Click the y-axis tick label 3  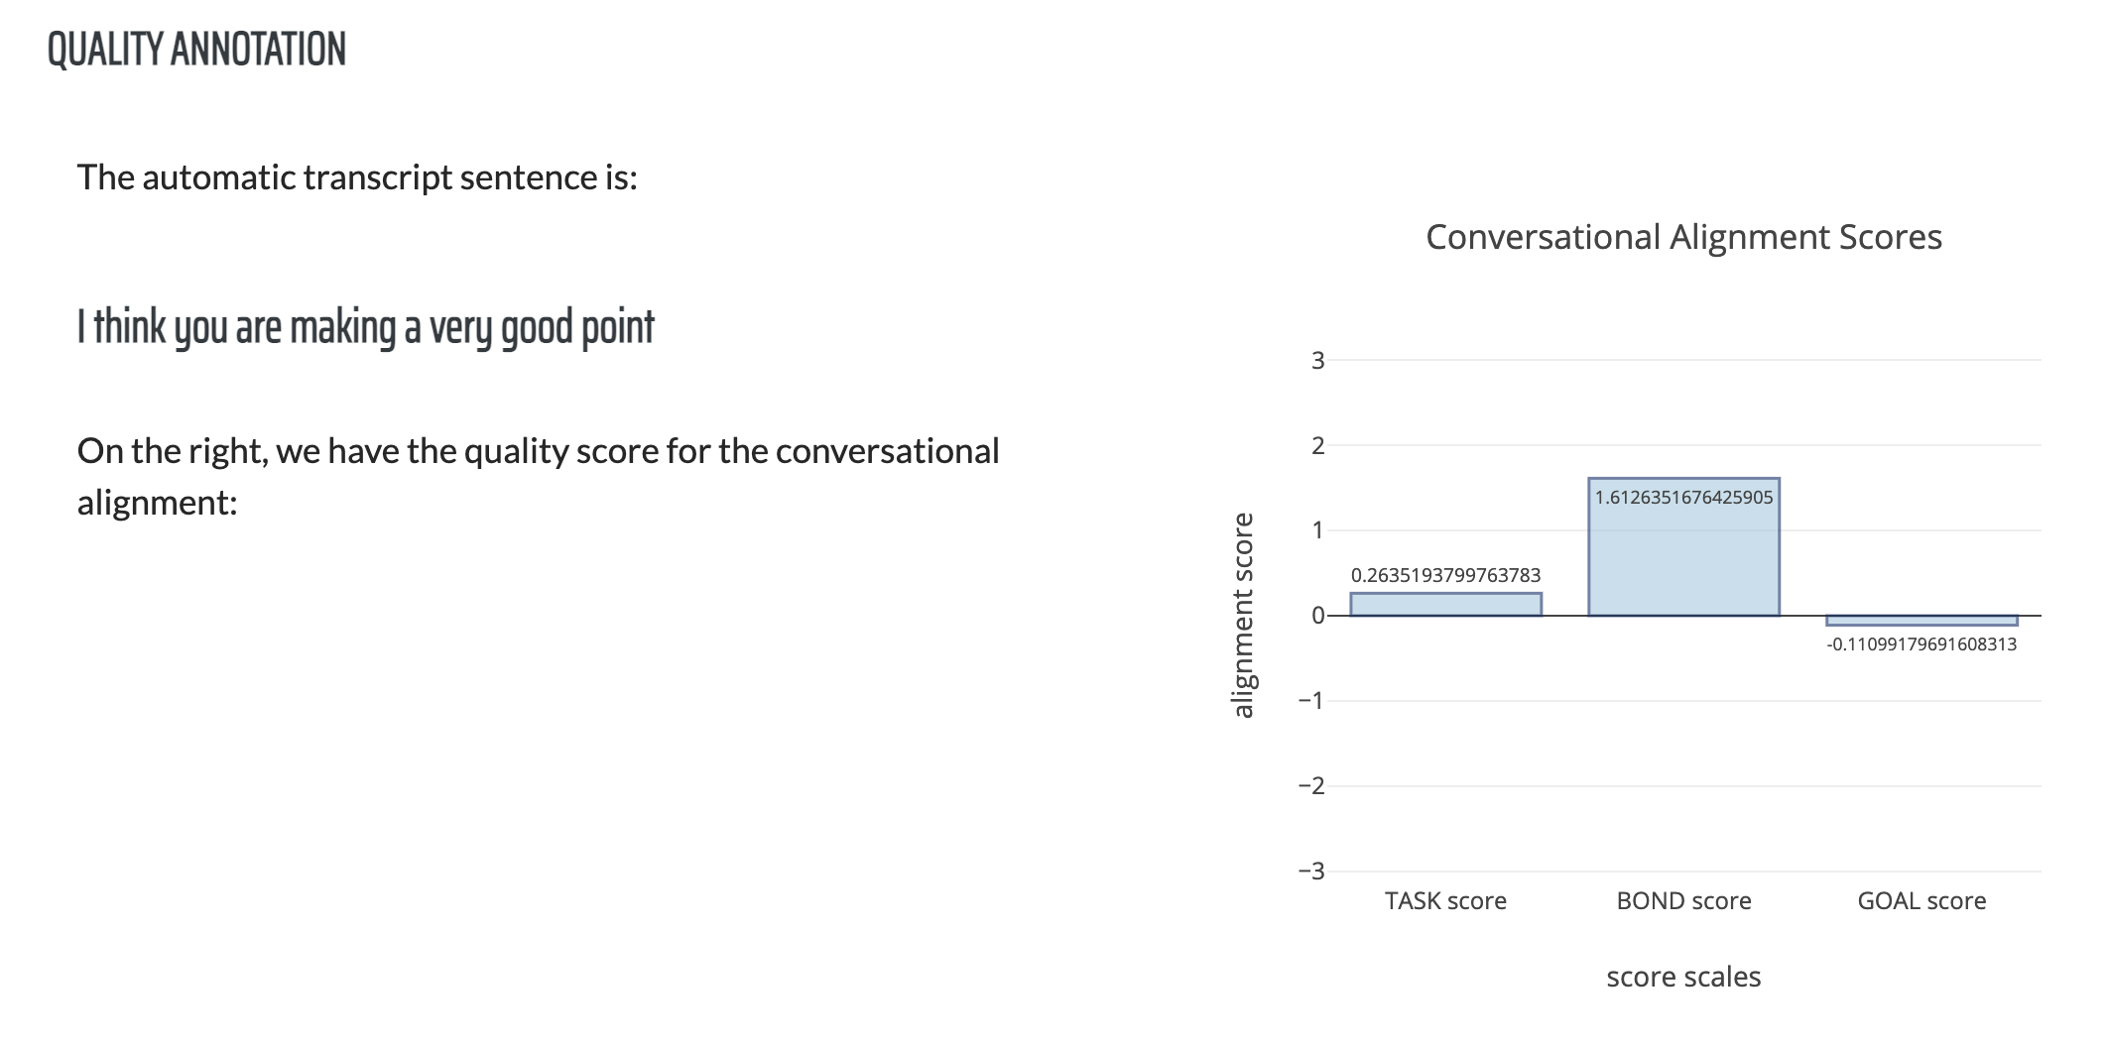[1317, 361]
